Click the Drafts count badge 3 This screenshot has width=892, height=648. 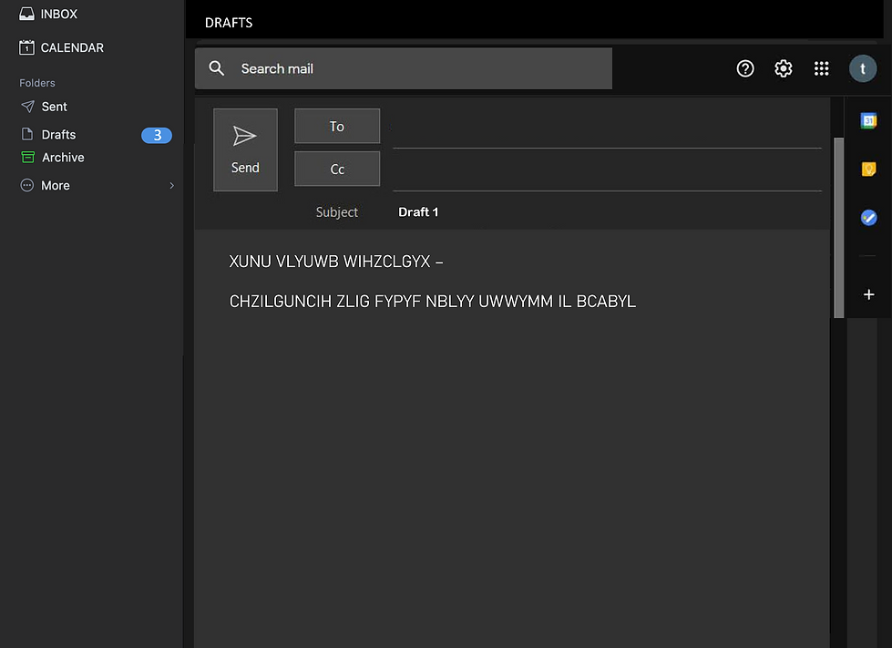click(157, 135)
